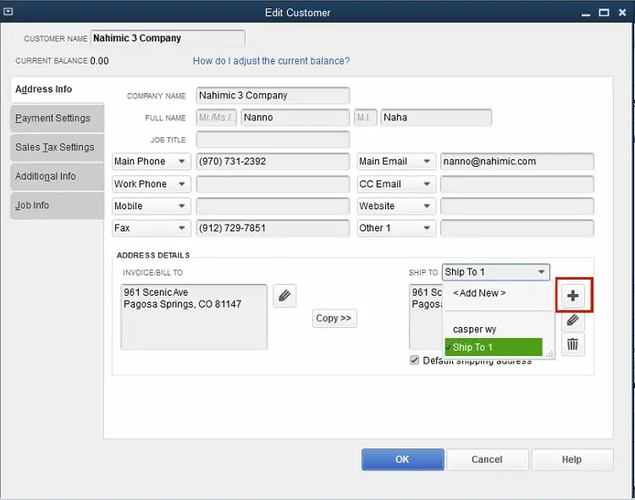Image resolution: width=635 pixels, height=500 pixels.
Task: Open the Fax type dropdown
Action: pyautogui.click(x=151, y=228)
